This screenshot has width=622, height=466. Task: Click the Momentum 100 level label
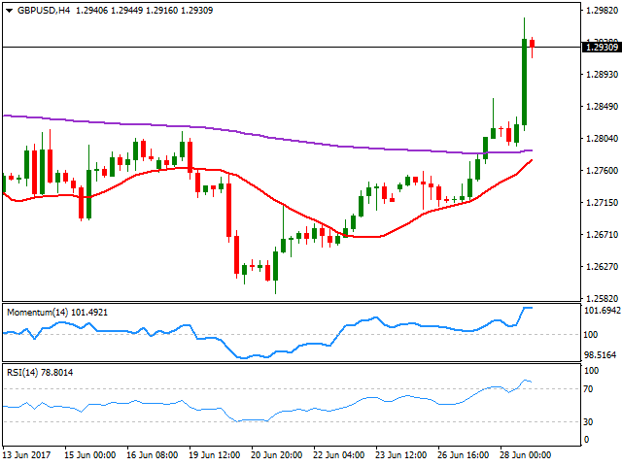pos(590,335)
